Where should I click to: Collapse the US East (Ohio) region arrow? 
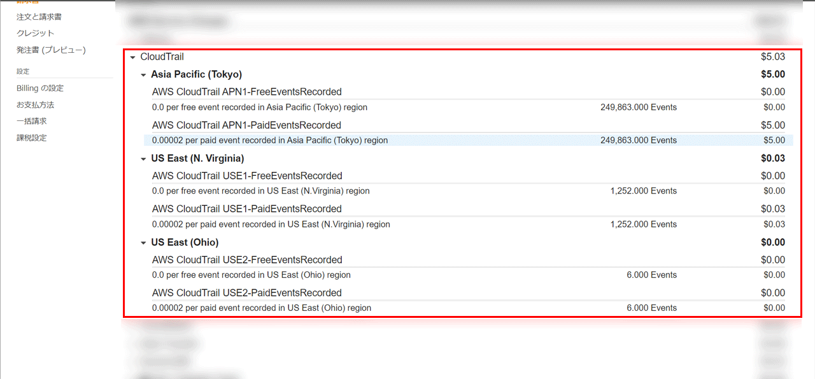(143, 243)
